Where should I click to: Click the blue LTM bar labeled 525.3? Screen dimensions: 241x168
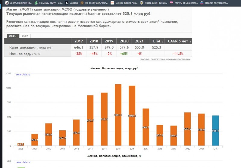click(215, 131)
